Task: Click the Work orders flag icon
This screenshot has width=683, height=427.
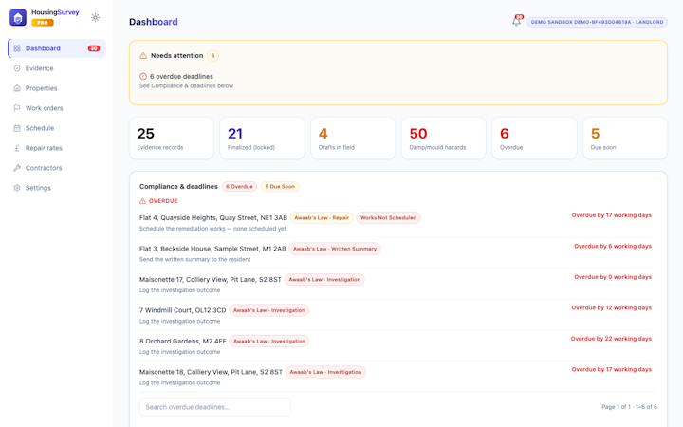Action: (17, 108)
